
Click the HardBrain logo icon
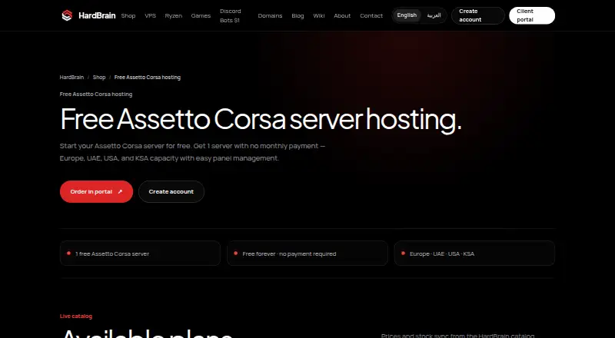tap(67, 15)
